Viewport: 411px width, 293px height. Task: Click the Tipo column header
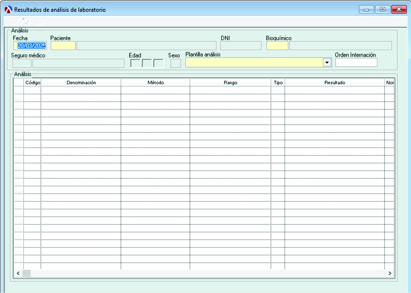tap(278, 82)
